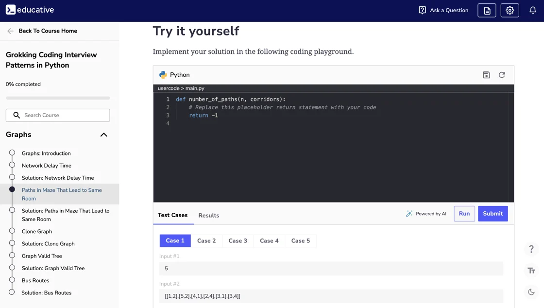The image size is (544, 308).
Task: Click the back arrow icon
Action: tap(10, 31)
